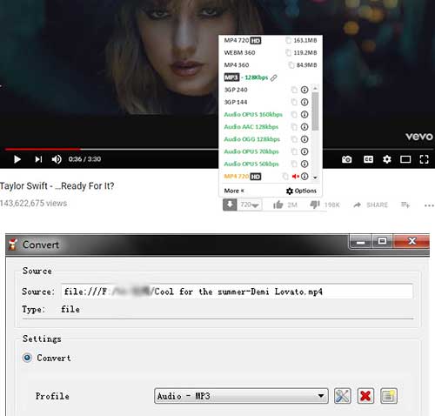Show info for Audio OGG 128kbps
435x416 pixels.
[304, 139]
